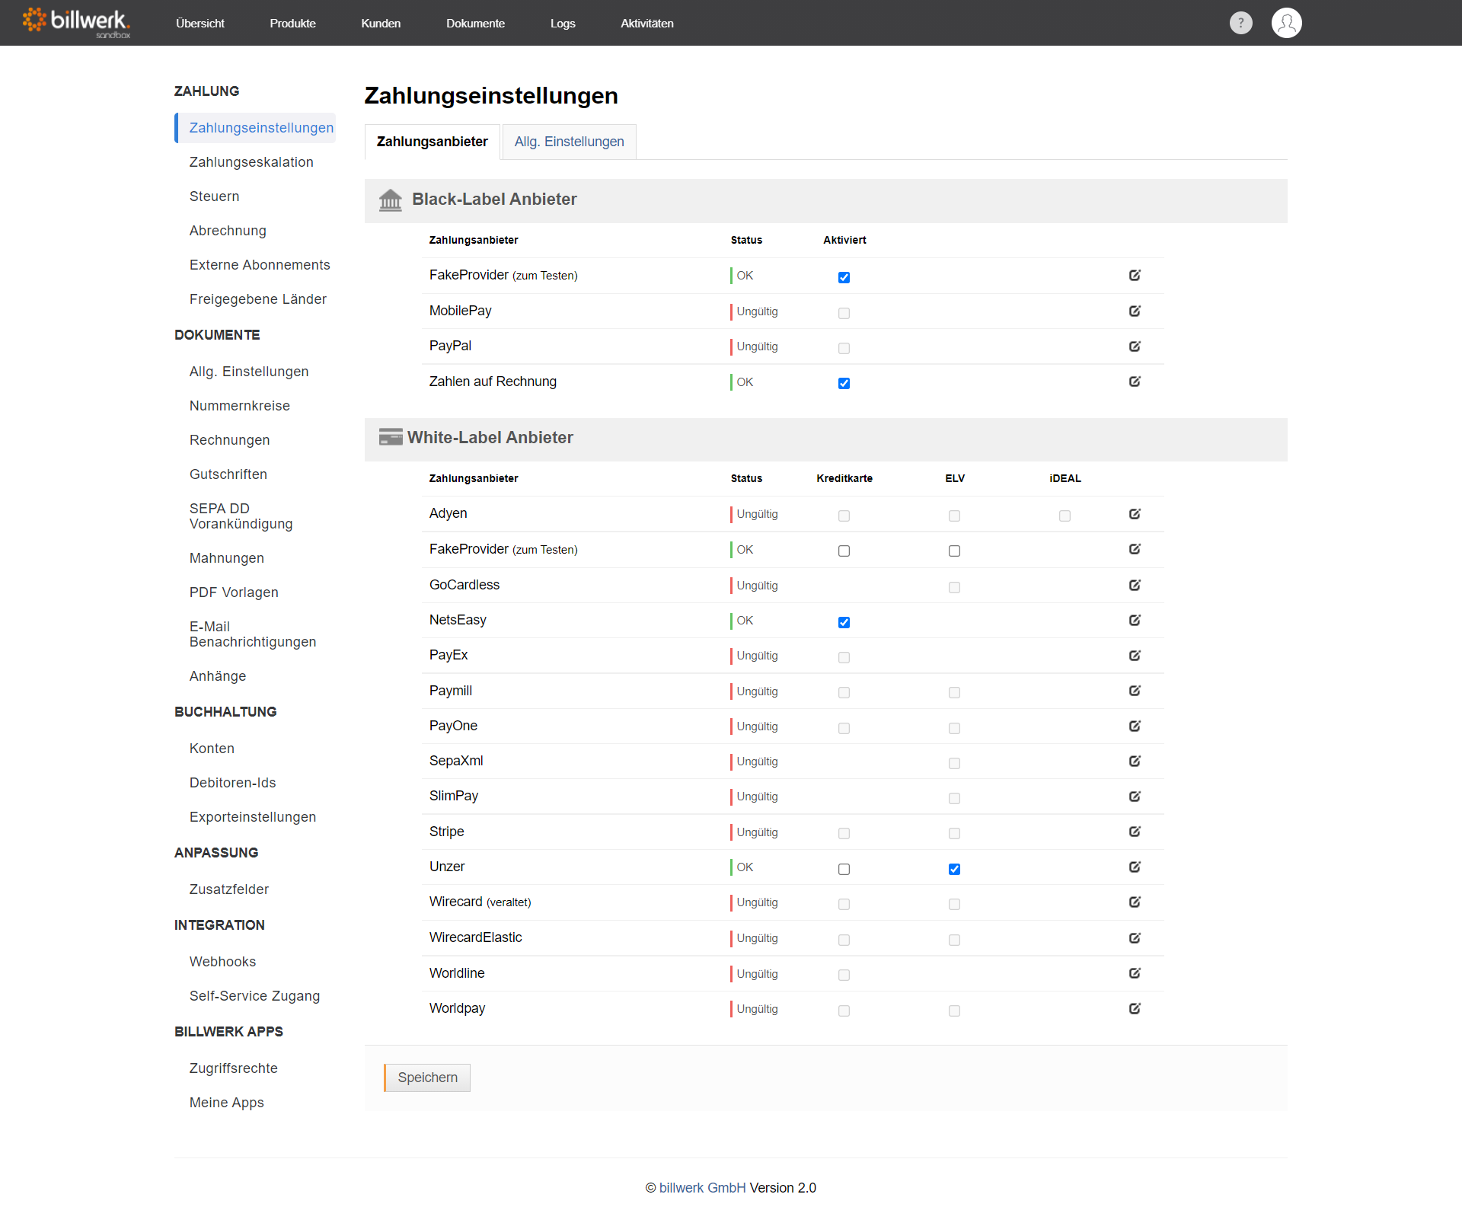Screen dimensions: 1462x1207
Task: Edit MobilePay provider settings icon
Action: click(x=1135, y=311)
